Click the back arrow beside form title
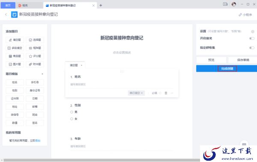The height and width of the screenshot is (162, 257). pos(6,15)
